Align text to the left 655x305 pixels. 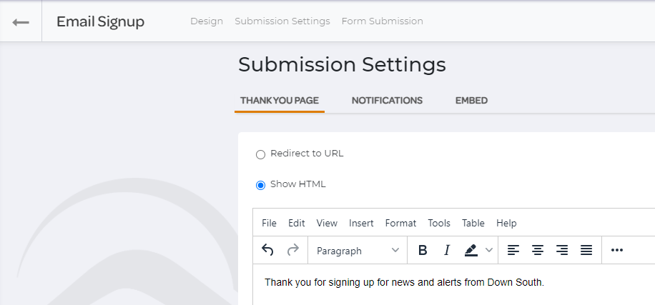click(x=513, y=250)
